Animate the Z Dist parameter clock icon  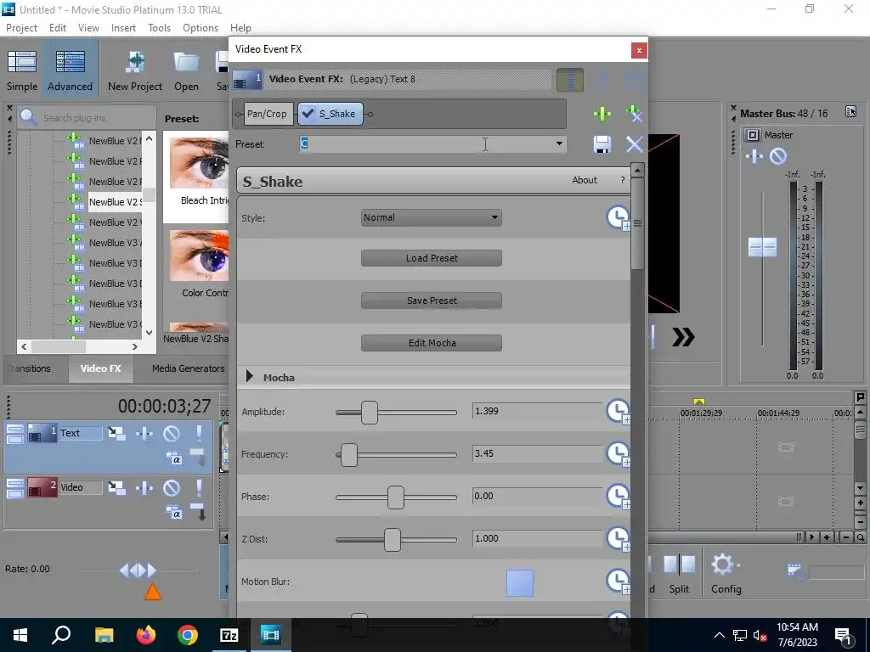pyautogui.click(x=619, y=539)
